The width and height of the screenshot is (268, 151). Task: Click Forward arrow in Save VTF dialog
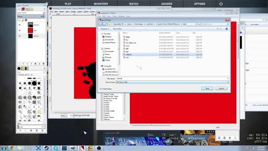(104, 24)
